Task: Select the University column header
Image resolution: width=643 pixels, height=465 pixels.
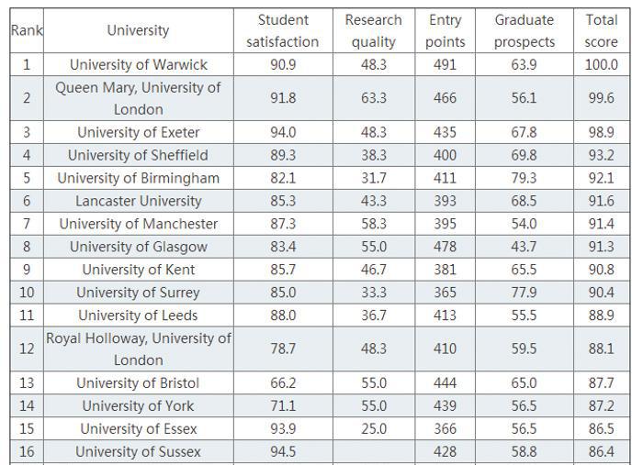Action: 138,30
